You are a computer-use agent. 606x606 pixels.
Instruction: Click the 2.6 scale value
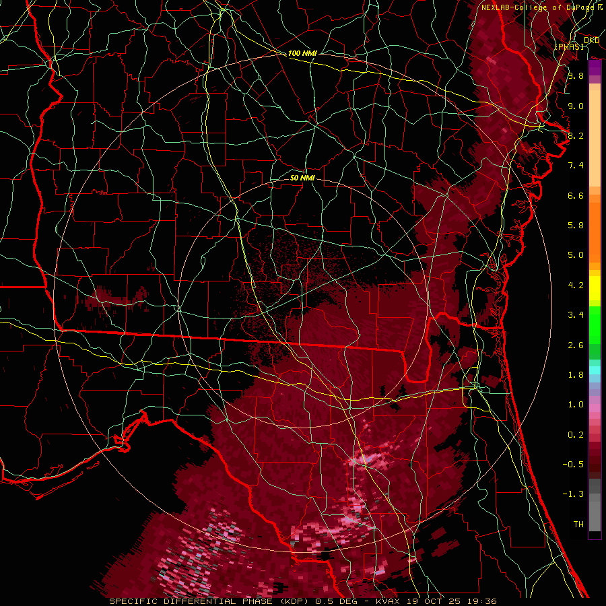[576, 345]
